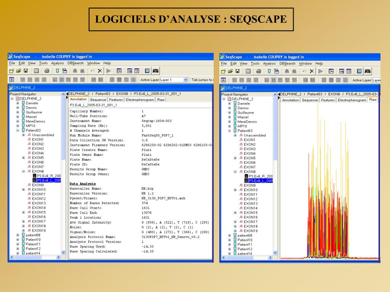
Task: Click the 'ds' icon in right window second toolbar
Action: point(223,80)
